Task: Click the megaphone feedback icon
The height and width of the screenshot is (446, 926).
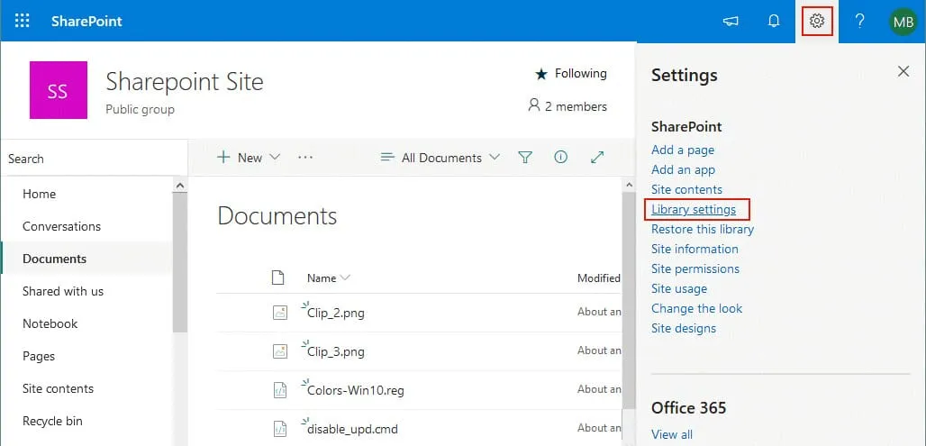Action: 731,21
